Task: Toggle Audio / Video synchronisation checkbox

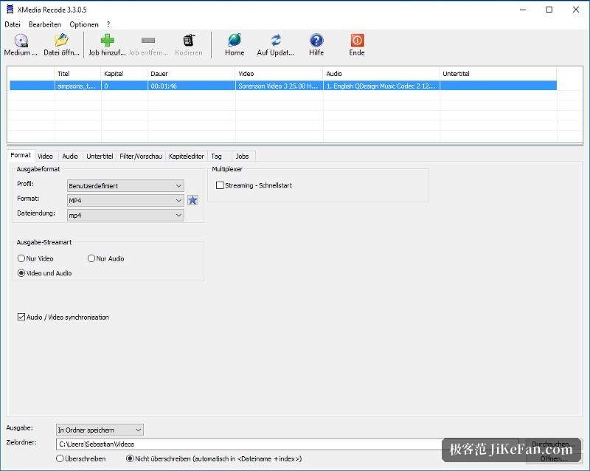Action: pyautogui.click(x=21, y=317)
